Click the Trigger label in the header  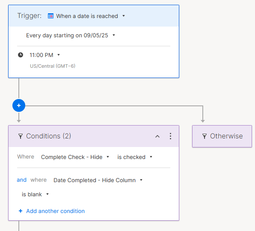click(x=30, y=16)
